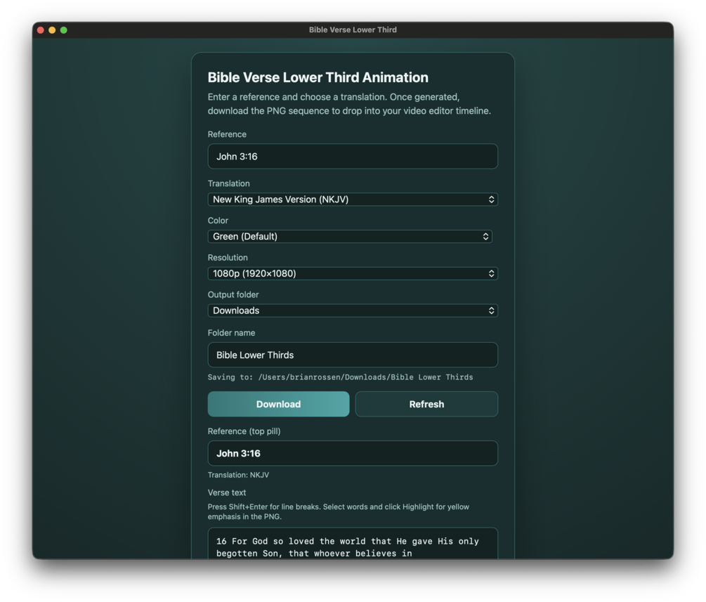Click the Download button
The width and height of the screenshot is (706, 602).
click(278, 404)
